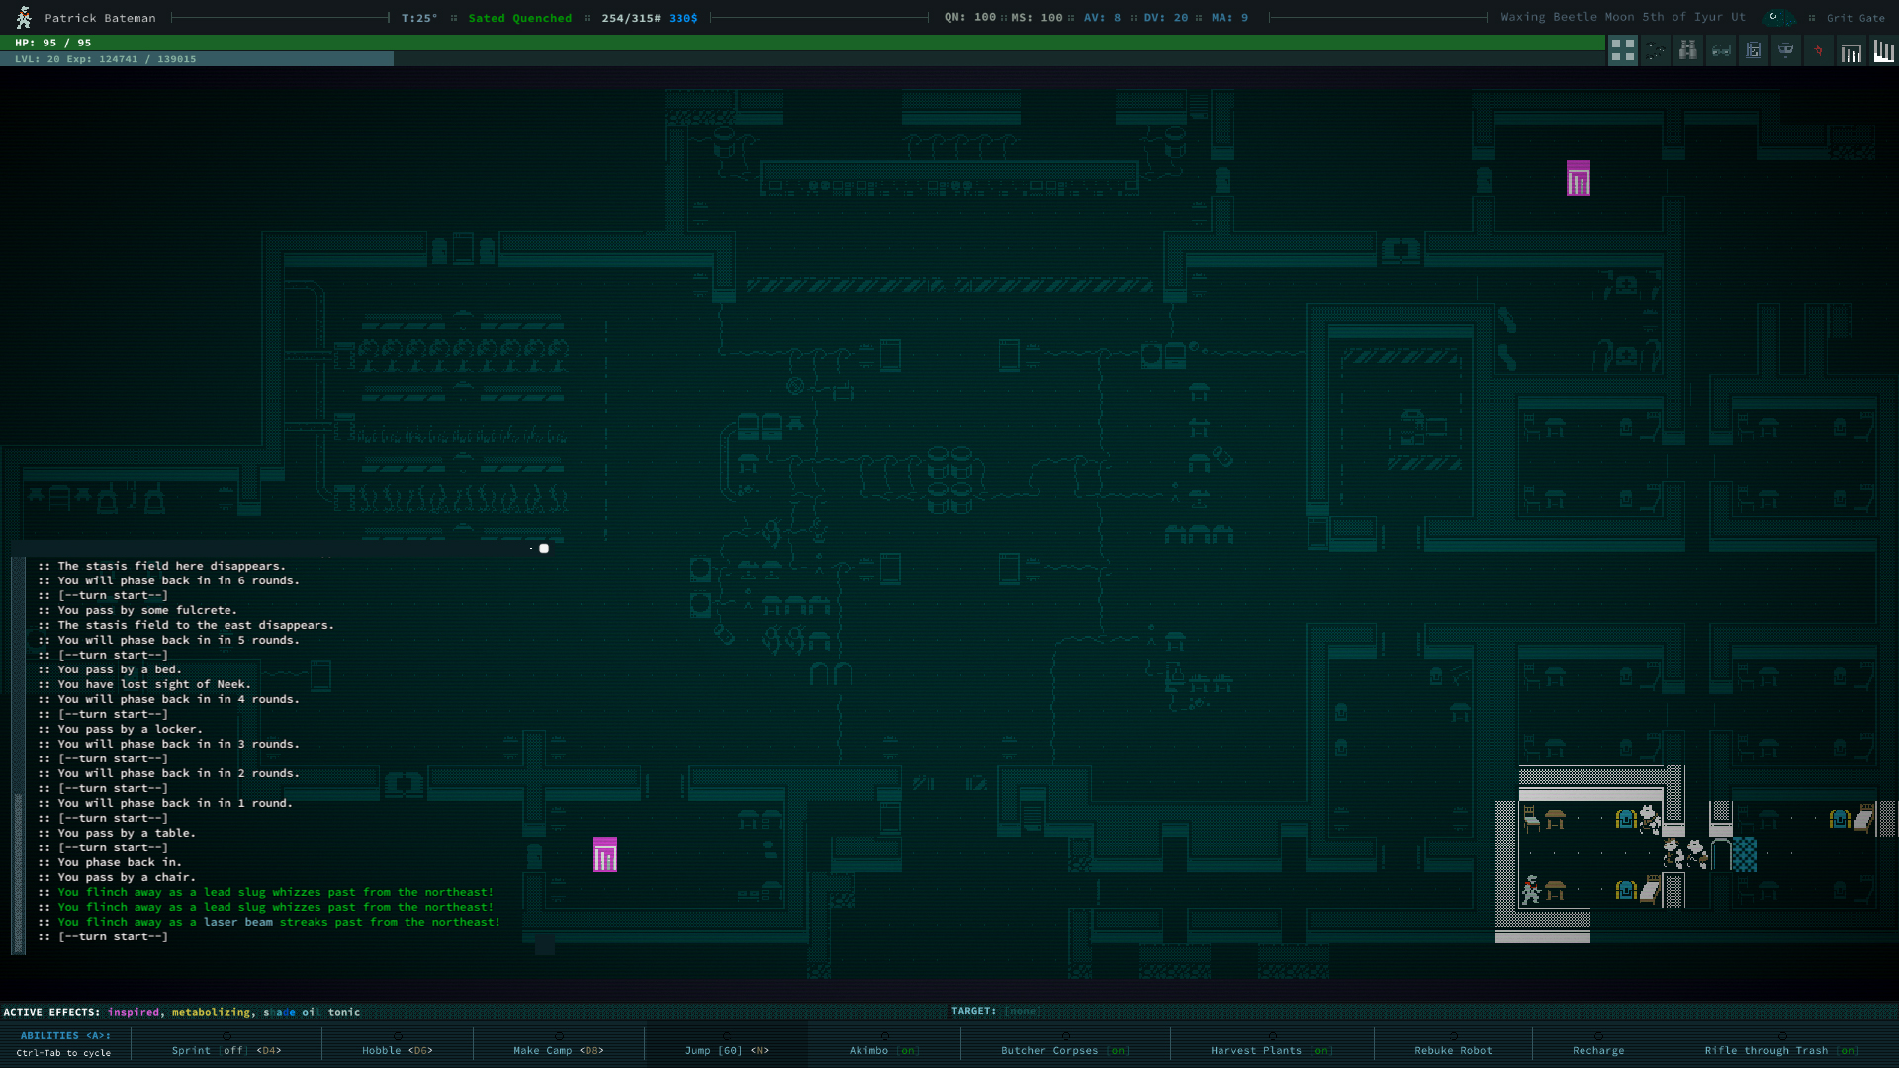Click the glasses icon in top toolbar
The width and height of the screenshot is (1899, 1068).
click(1720, 50)
